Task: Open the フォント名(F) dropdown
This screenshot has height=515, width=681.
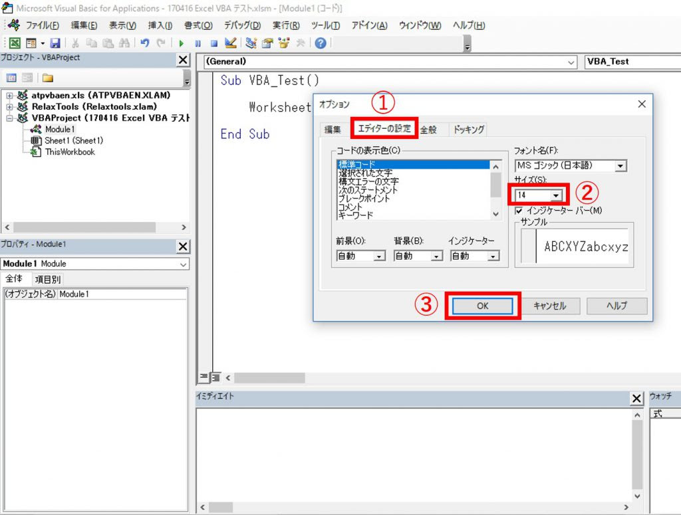Action: tap(621, 165)
